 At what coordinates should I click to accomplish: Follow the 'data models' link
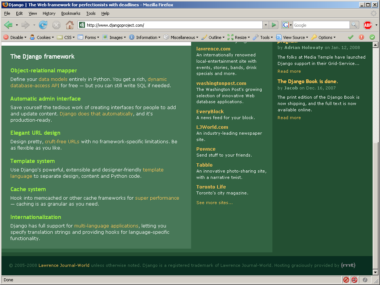coord(53,79)
